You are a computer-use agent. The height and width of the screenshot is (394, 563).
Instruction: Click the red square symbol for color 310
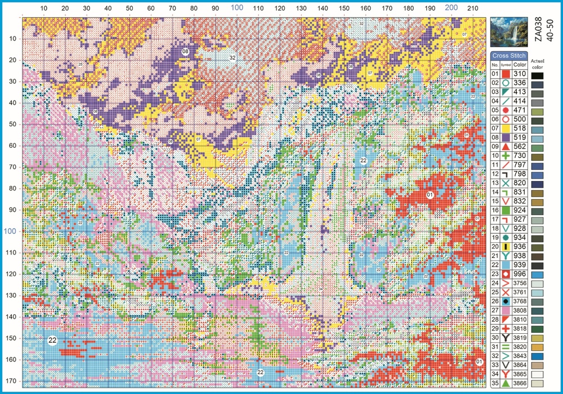[506, 74]
